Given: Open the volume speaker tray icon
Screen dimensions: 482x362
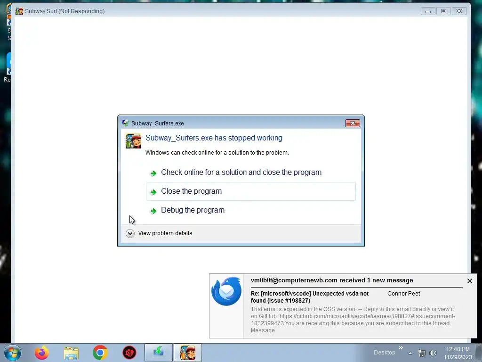Looking at the screenshot, I should 433,353.
